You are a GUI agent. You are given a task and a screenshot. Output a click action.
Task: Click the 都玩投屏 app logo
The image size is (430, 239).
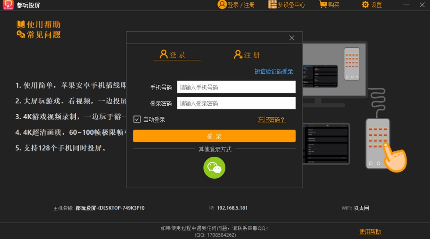pos(8,5)
